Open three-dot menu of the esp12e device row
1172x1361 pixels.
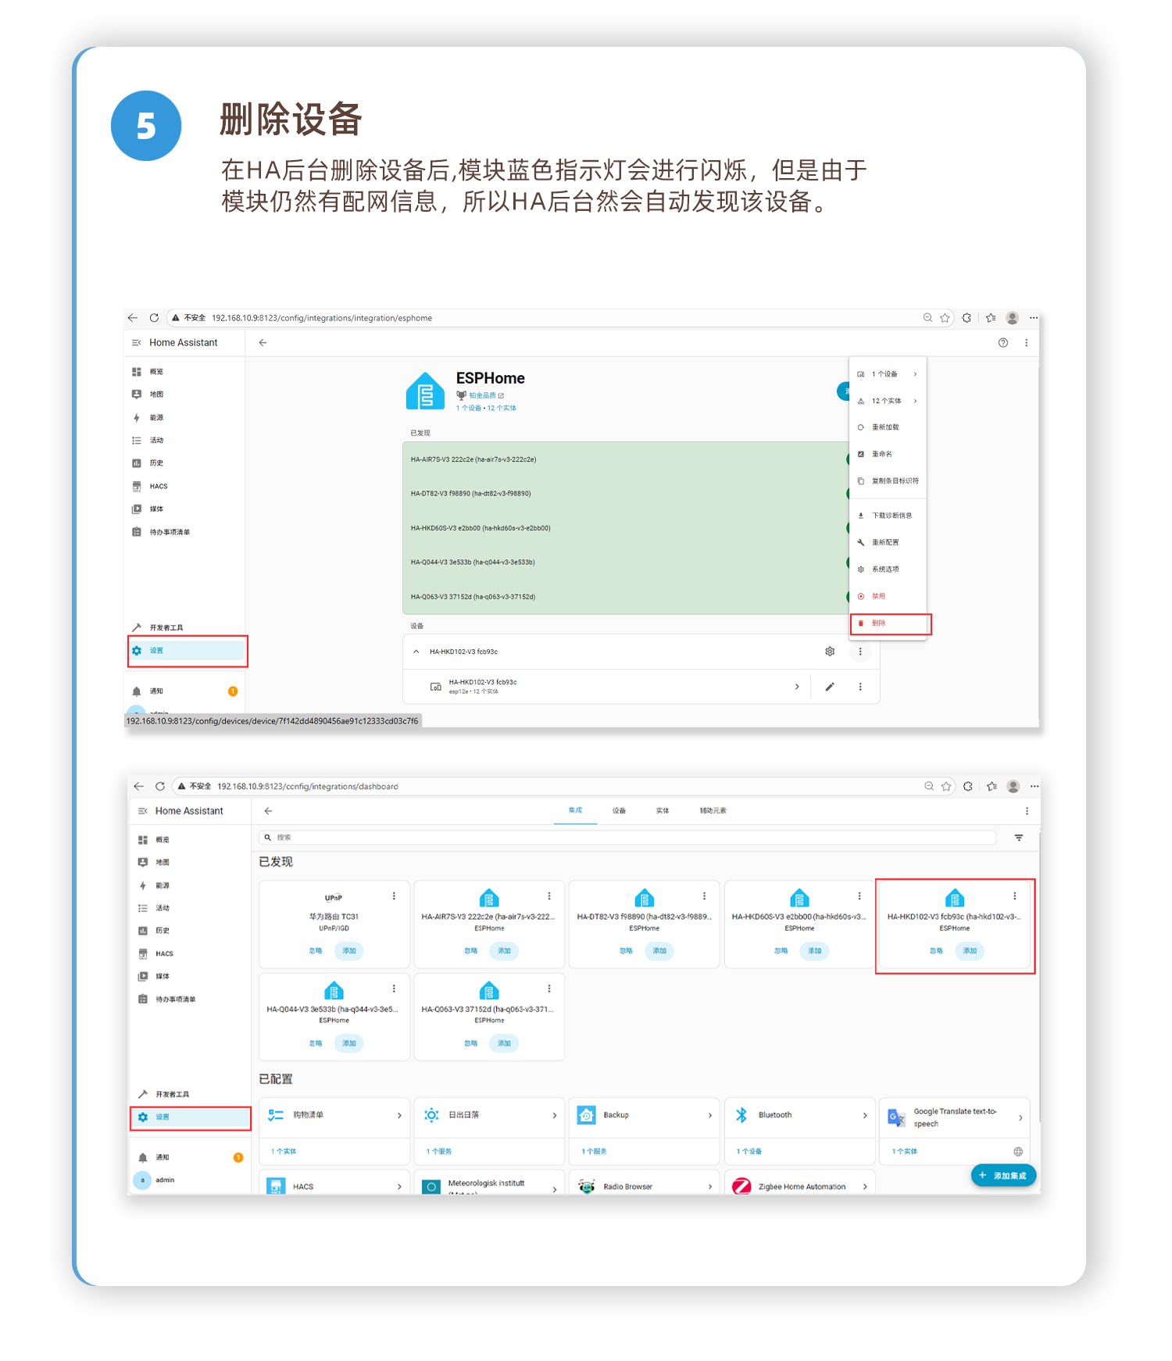(860, 687)
